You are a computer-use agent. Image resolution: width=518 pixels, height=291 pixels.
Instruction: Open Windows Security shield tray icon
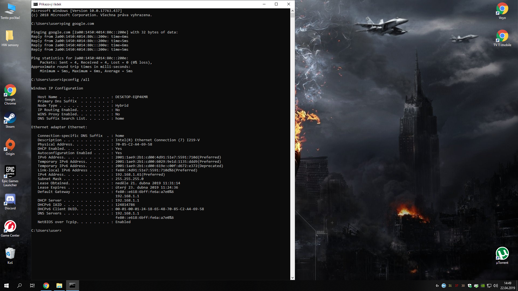click(470, 286)
